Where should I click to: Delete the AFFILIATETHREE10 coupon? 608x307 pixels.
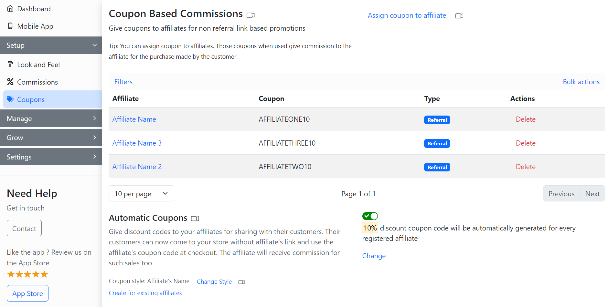click(x=525, y=143)
